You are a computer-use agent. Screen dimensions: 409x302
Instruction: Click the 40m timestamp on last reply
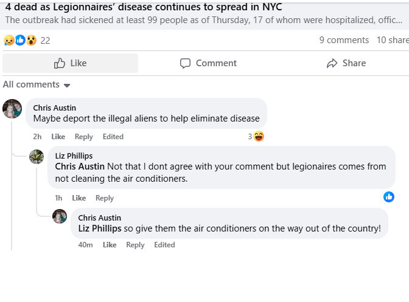[86, 245]
